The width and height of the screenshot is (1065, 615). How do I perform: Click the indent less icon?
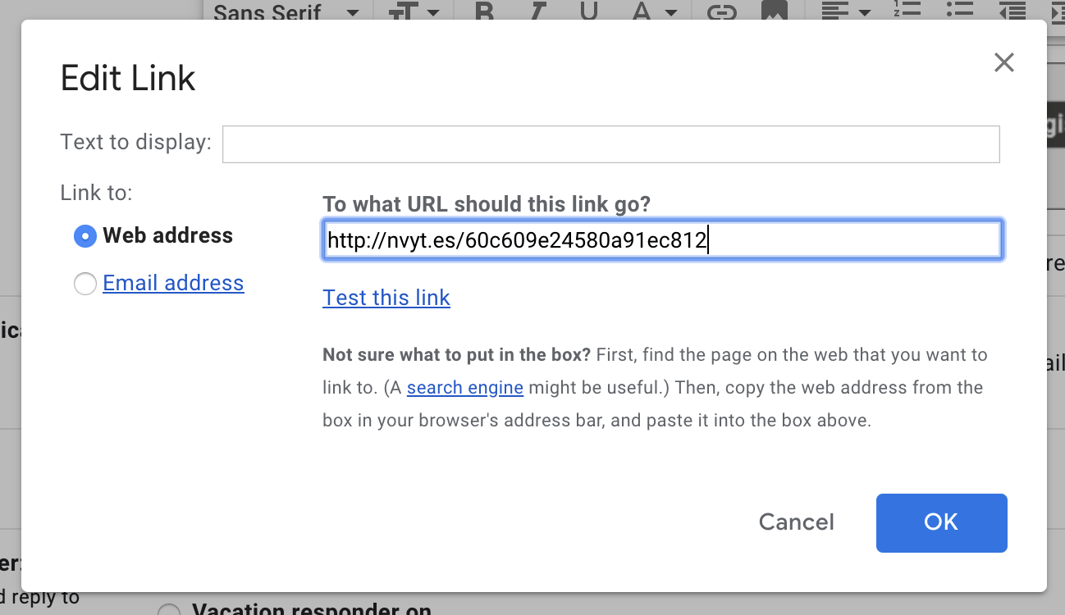click(1012, 10)
